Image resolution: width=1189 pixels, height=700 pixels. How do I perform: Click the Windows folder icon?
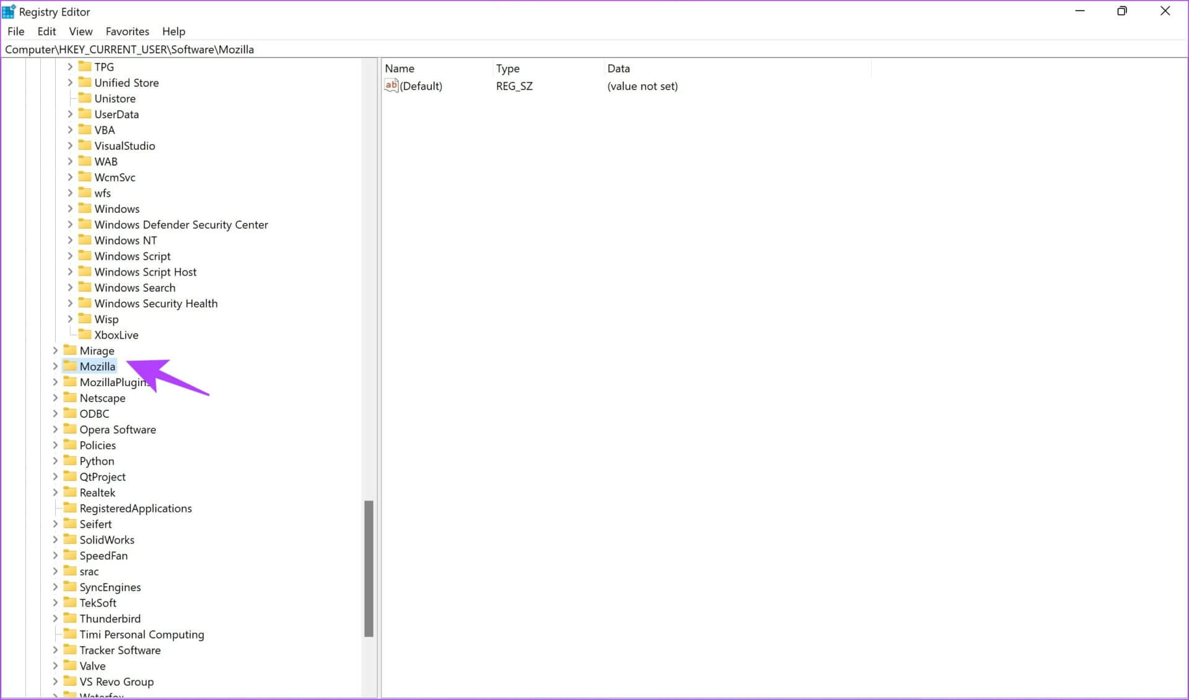(x=85, y=208)
